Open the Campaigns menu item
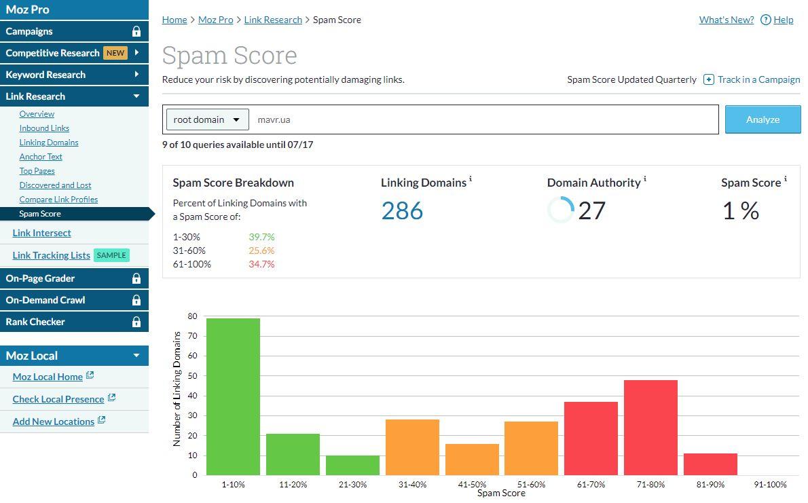This screenshot has width=808, height=503. pyautogui.click(x=74, y=31)
